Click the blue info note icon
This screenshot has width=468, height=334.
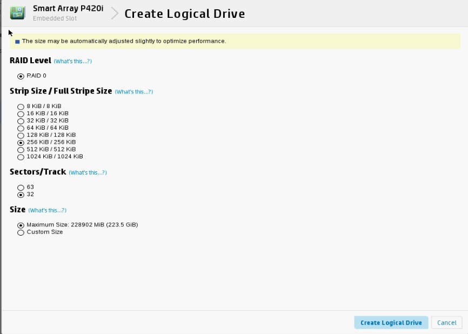coord(17,42)
